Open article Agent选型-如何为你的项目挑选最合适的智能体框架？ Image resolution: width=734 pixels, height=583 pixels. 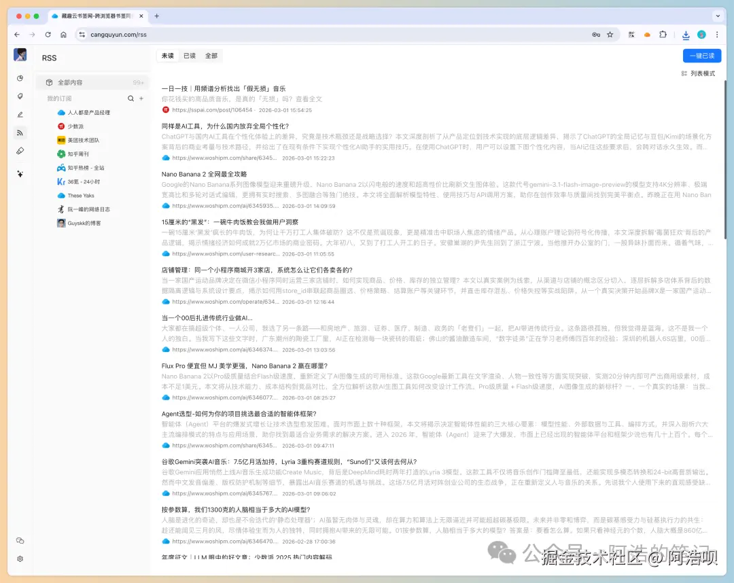click(239, 414)
